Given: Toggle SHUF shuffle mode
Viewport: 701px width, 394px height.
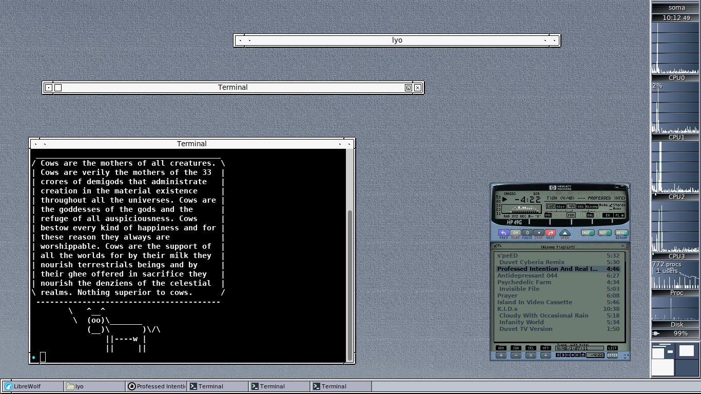Looking at the screenshot, I should click(588, 233).
